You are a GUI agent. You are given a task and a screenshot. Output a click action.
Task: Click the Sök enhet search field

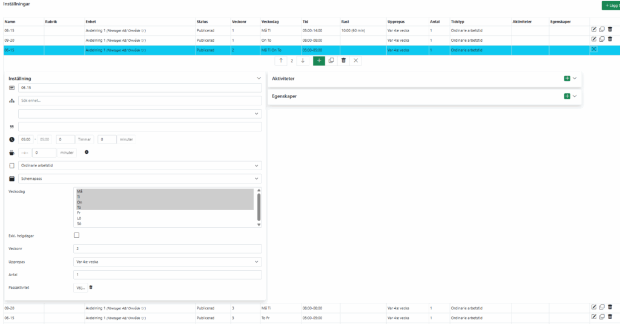click(139, 101)
